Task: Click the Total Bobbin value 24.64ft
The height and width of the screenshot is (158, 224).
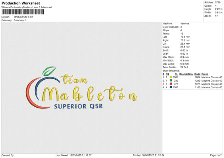Action: coord(184,67)
